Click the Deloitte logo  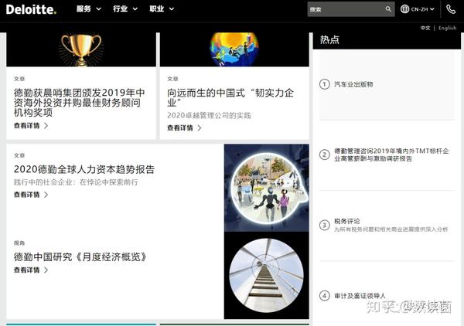(31, 9)
